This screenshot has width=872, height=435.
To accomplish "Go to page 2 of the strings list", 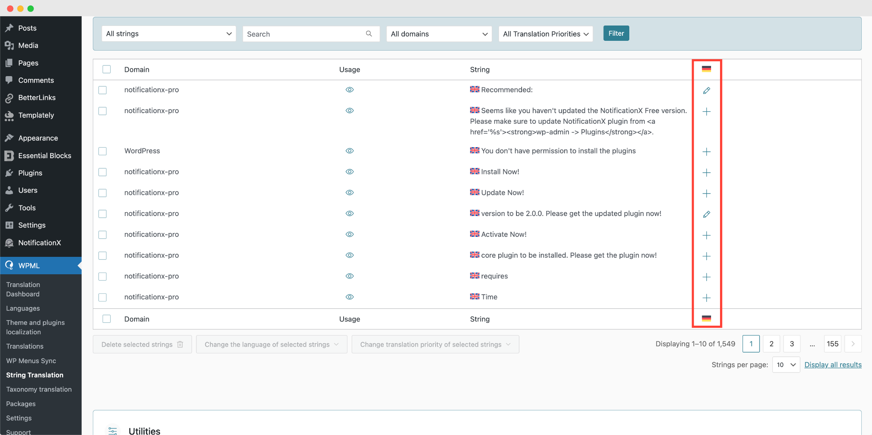I will point(771,344).
